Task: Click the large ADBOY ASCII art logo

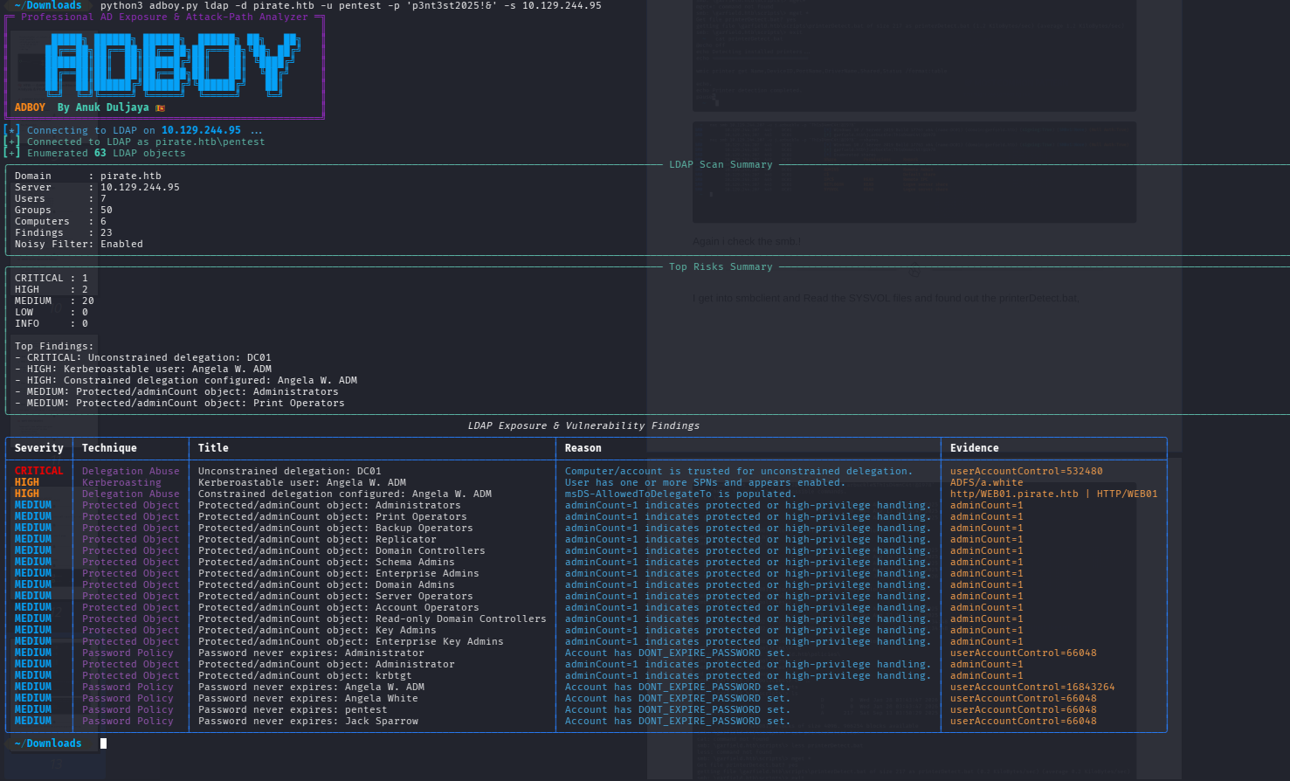Action: 171,65
